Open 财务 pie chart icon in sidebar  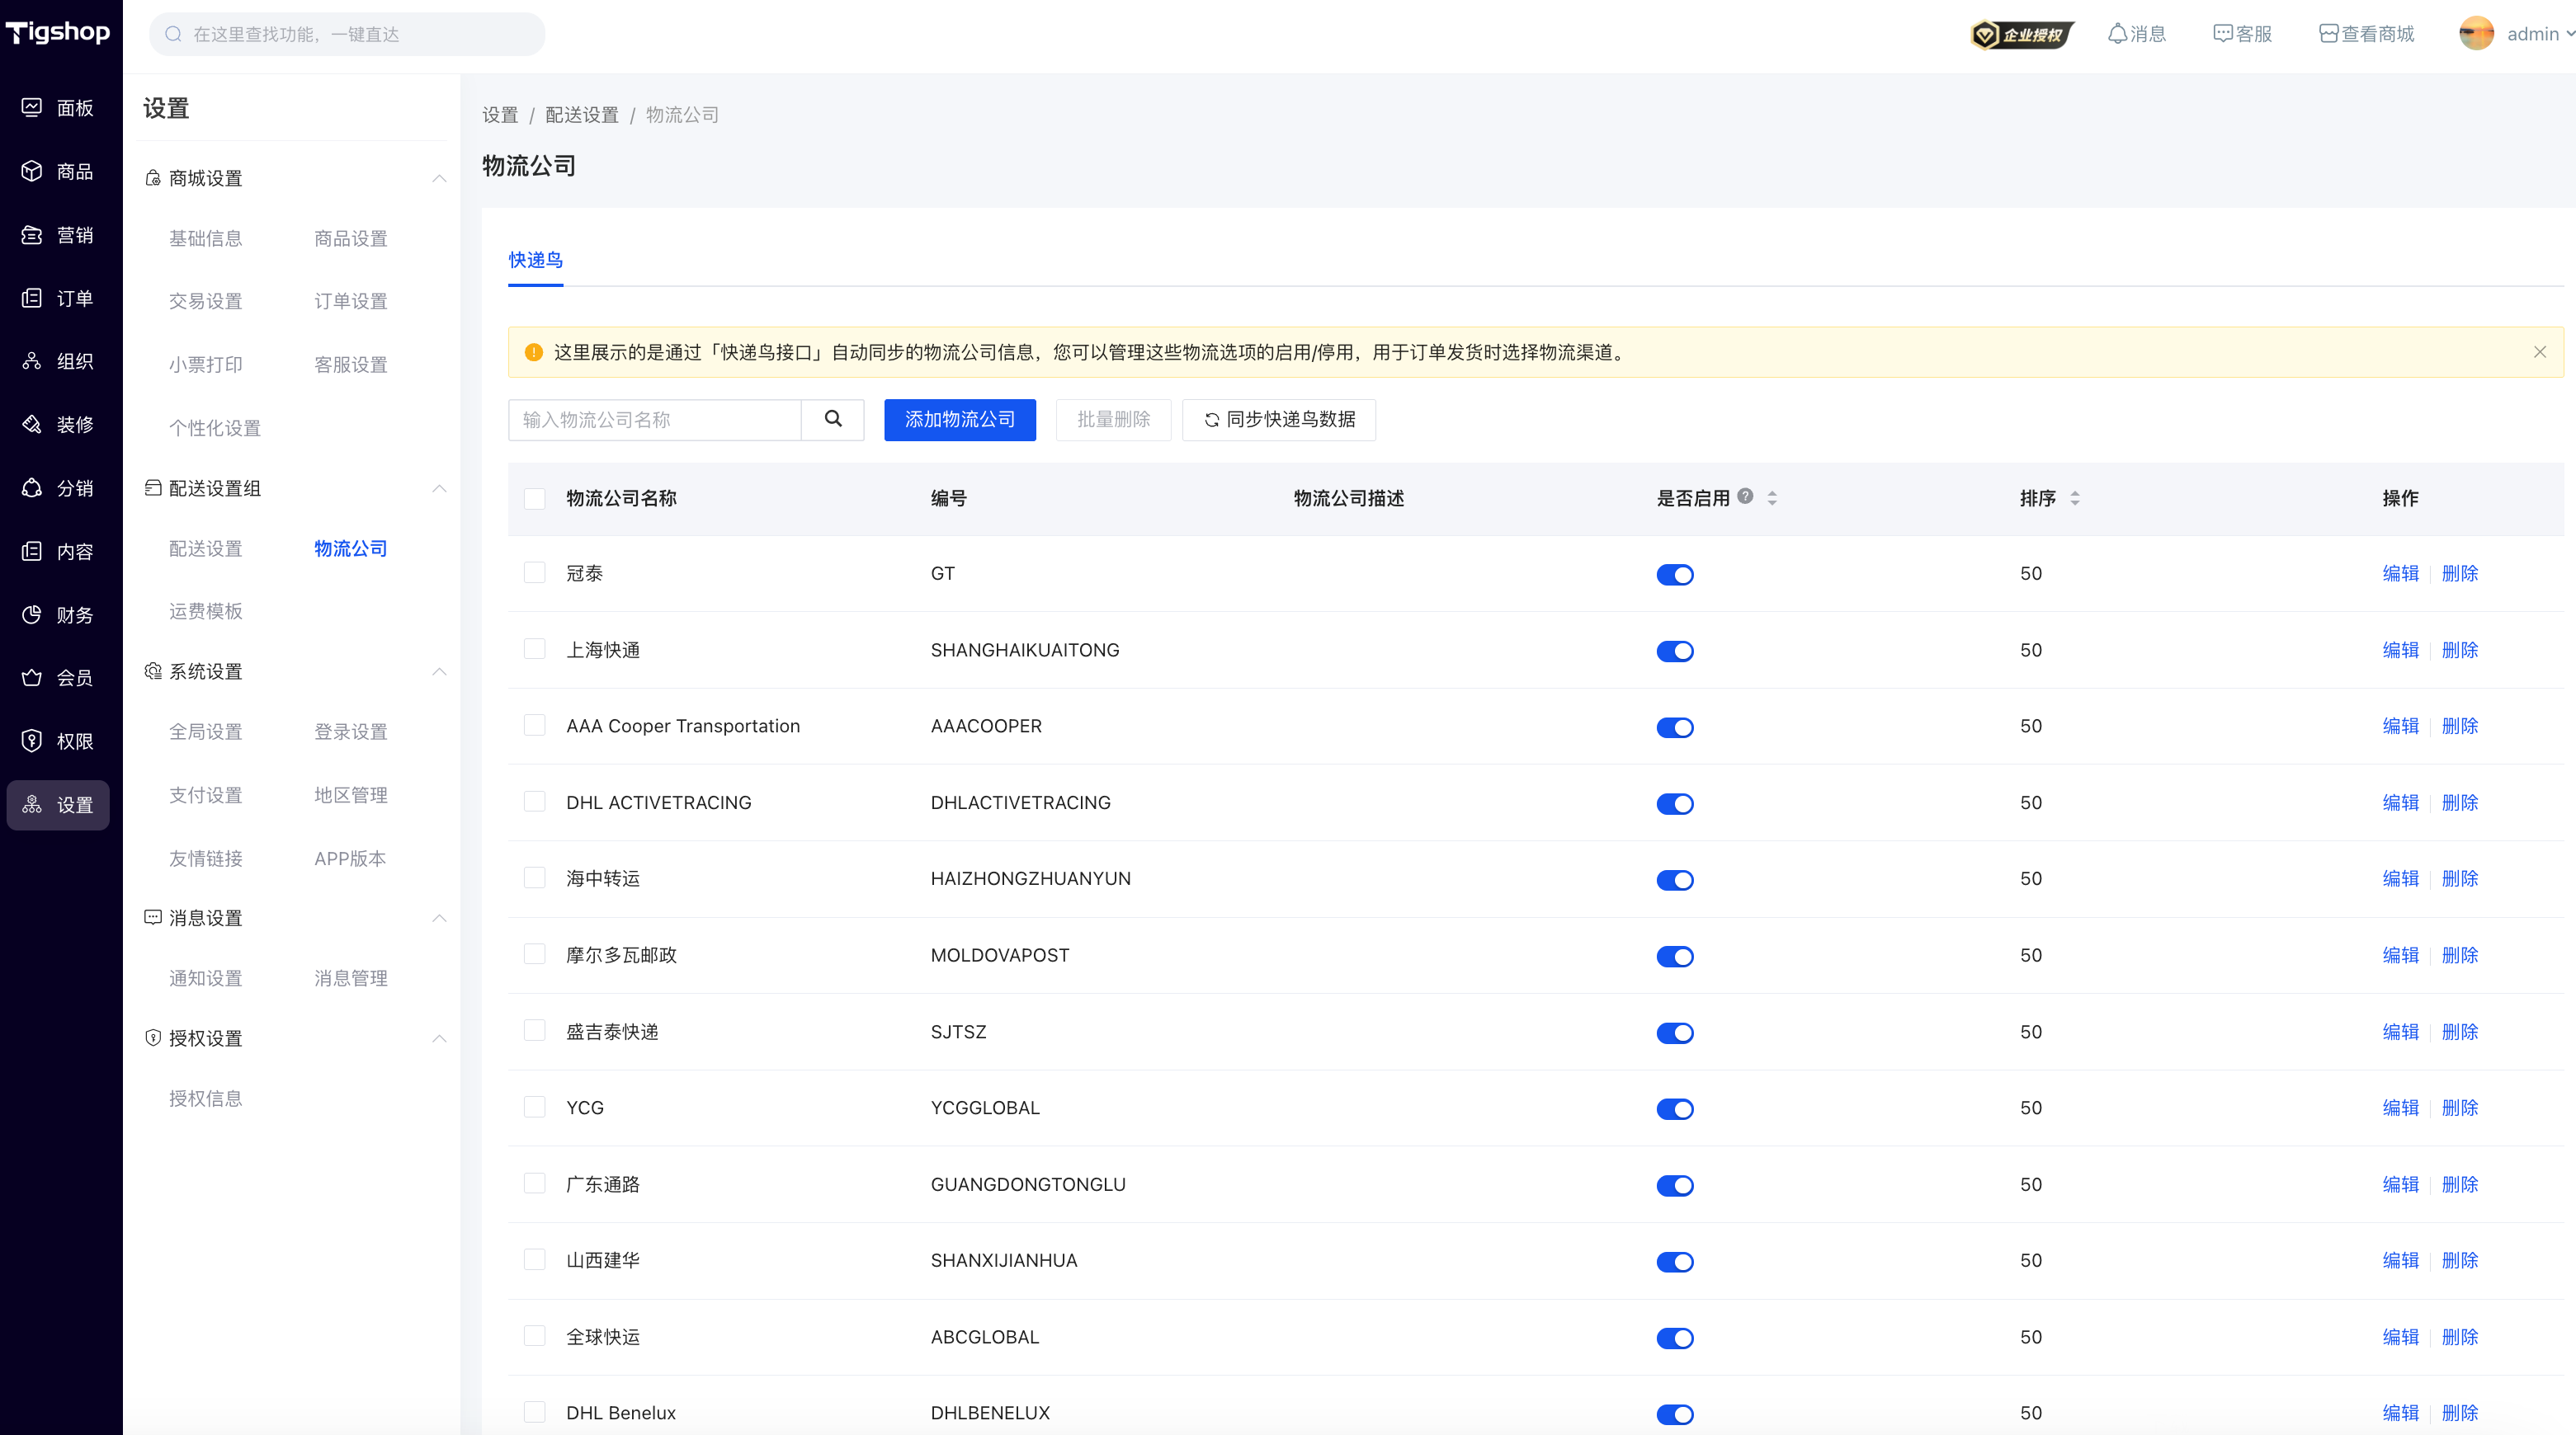click(x=32, y=614)
